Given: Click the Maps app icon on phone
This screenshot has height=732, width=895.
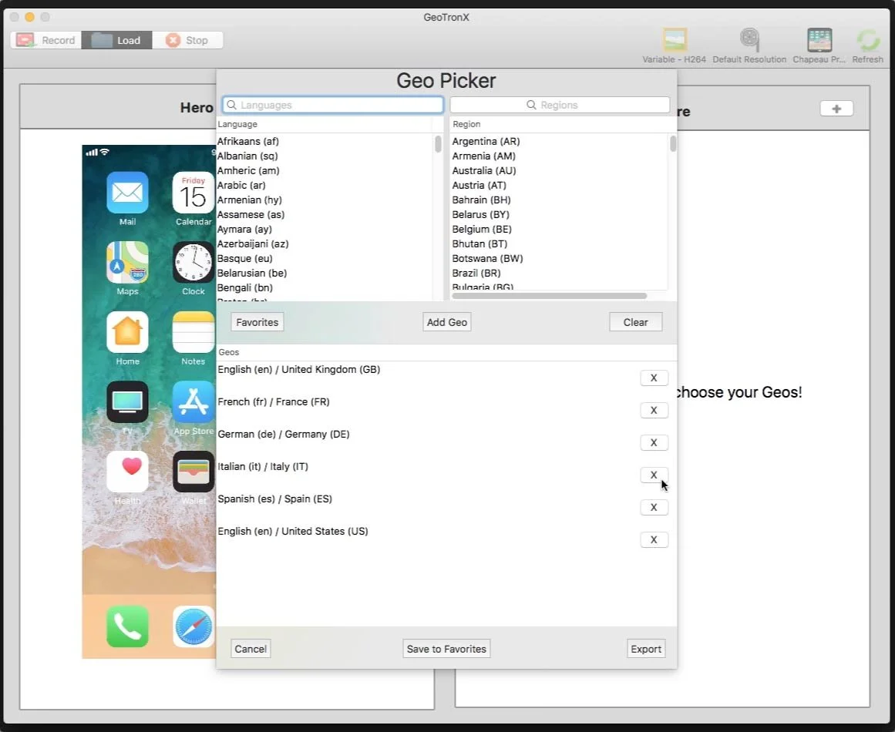Looking at the screenshot, I should tap(127, 262).
